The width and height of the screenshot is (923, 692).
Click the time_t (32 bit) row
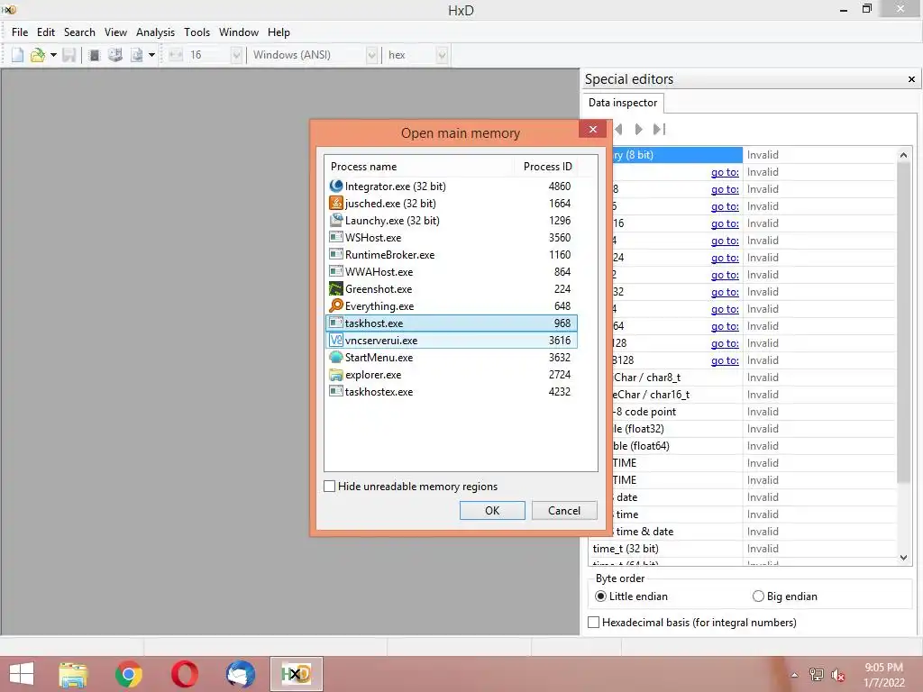[744, 549]
